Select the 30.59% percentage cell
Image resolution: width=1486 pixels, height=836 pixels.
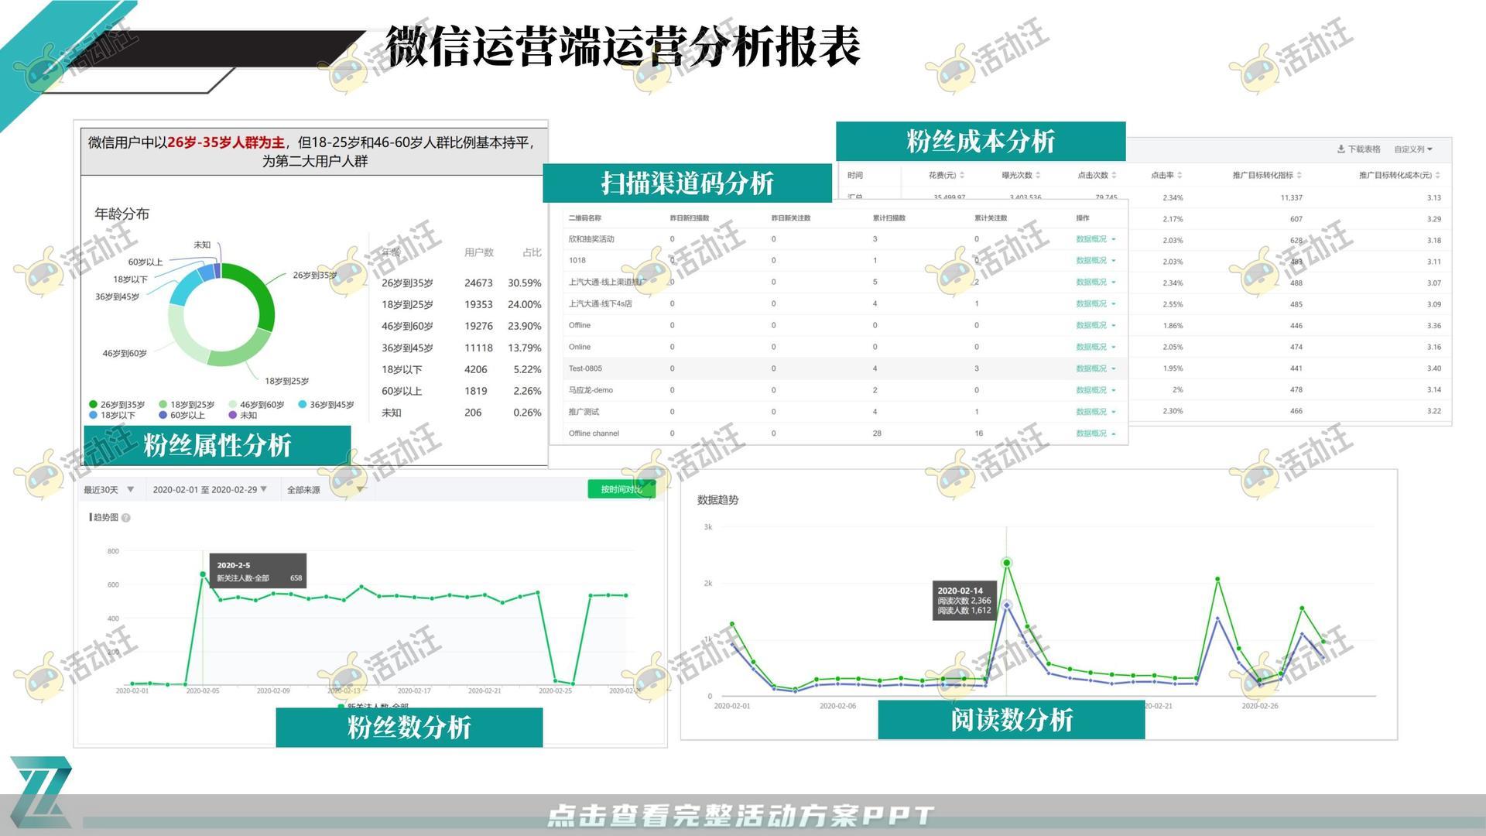click(525, 283)
